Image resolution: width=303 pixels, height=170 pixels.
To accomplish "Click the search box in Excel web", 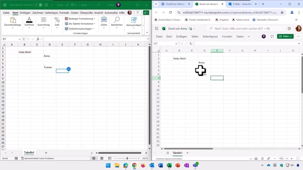I will 245,28.
